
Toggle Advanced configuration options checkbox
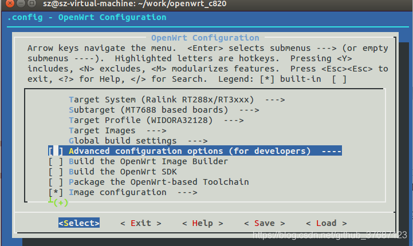(x=56, y=151)
